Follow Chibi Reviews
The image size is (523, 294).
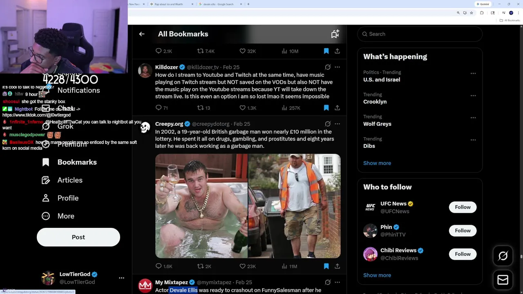[x=463, y=254]
